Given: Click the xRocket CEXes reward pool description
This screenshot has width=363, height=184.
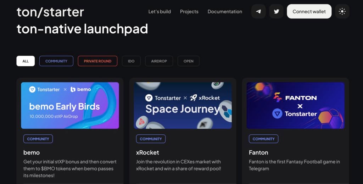Looking at the screenshot, I should (x=179, y=165).
